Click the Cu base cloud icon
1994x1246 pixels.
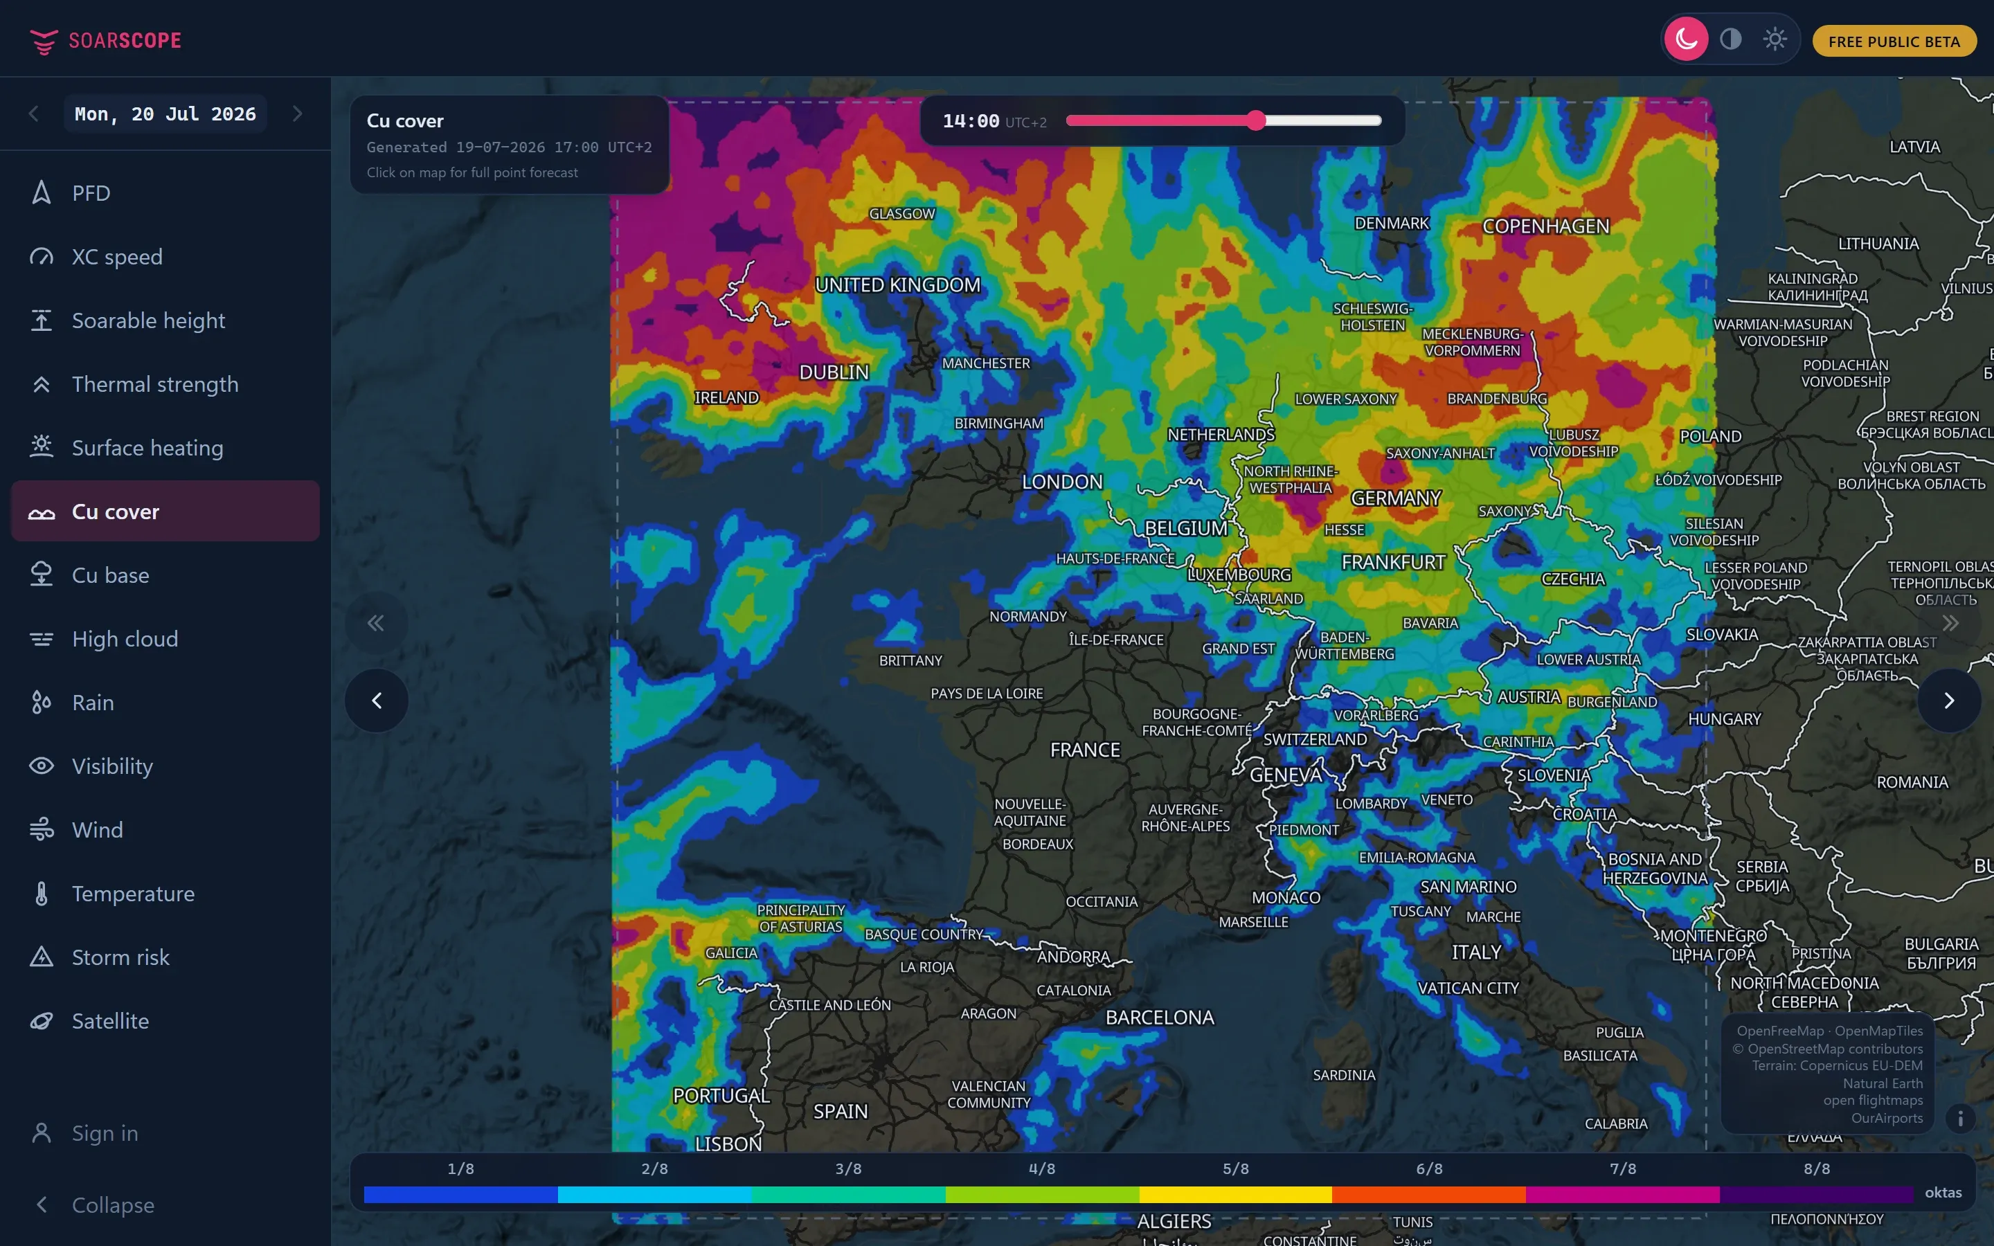(x=42, y=575)
